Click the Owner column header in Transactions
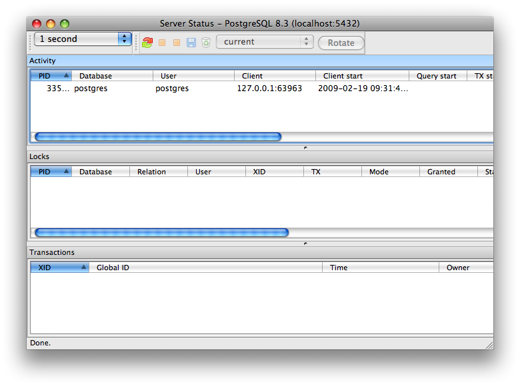 click(465, 268)
